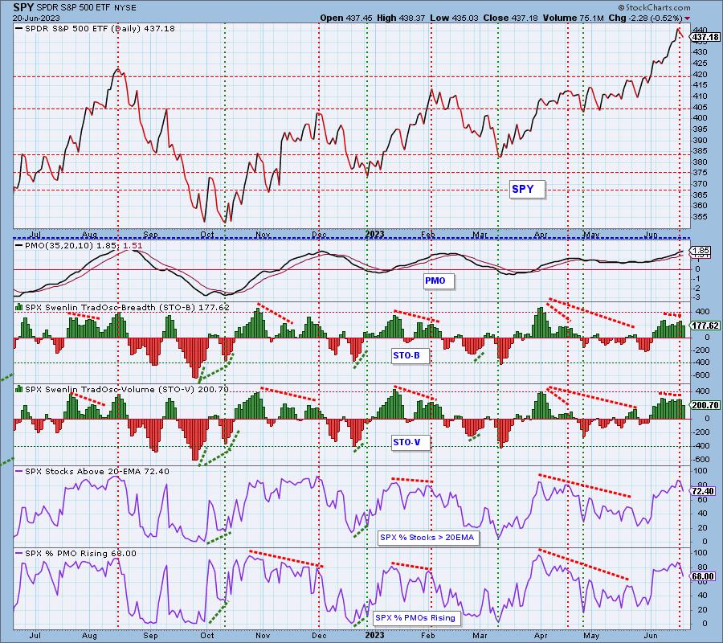Click the date 20-Jun-2023

(36, 18)
